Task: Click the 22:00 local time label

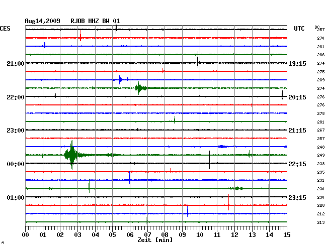Action: (x=16, y=97)
